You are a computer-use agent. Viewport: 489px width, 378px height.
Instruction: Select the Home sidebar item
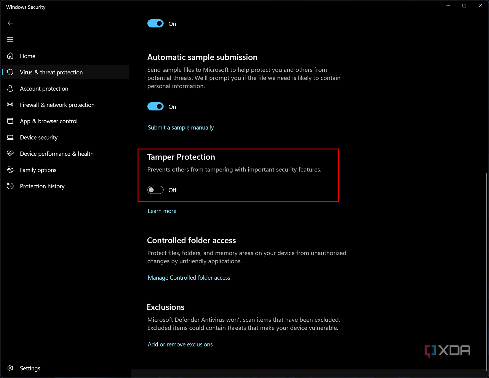click(x=28, y=56)
